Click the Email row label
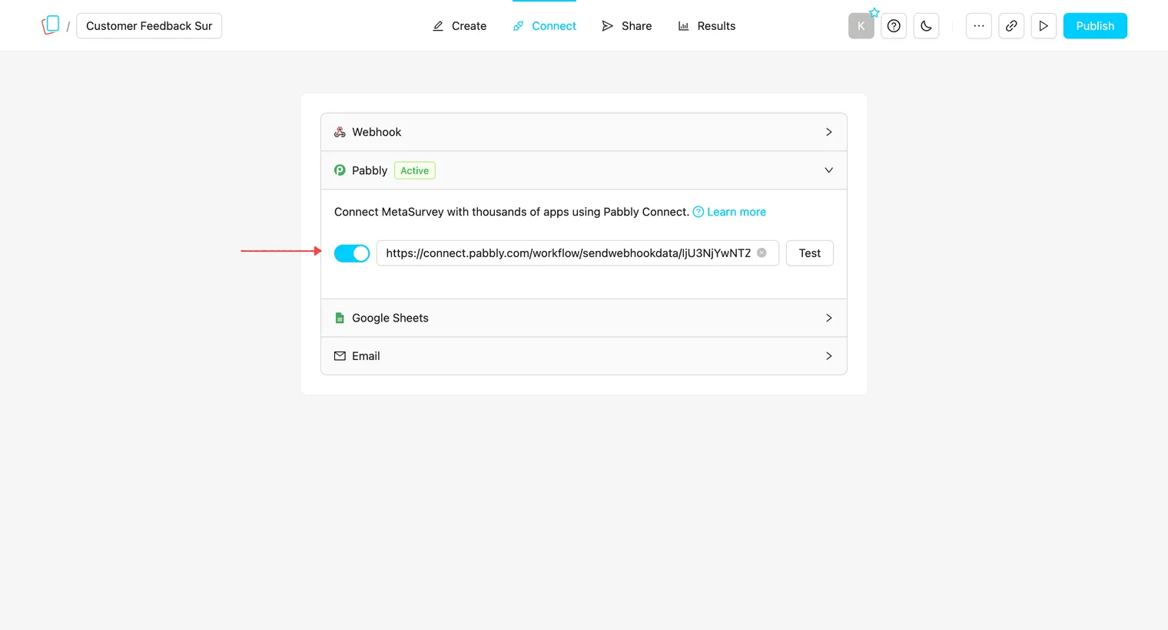The image size is (1168, 630). click(366, 356)
